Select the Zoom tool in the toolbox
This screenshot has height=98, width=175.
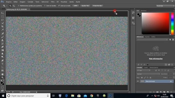point(2,77)
